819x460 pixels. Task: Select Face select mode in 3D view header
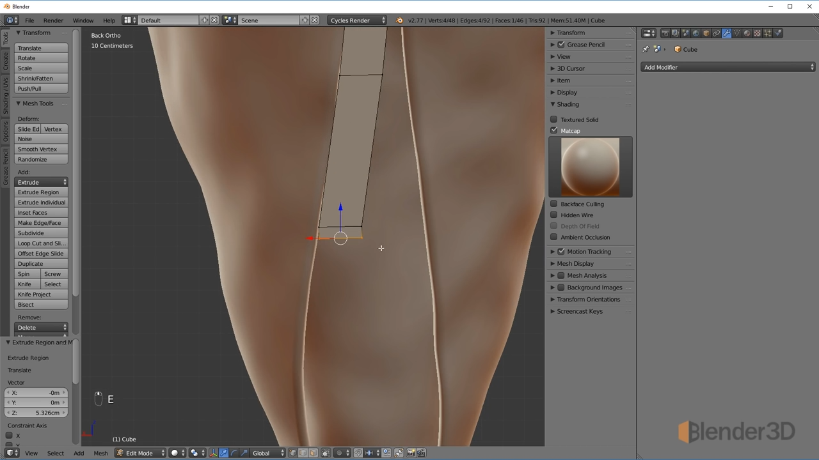[x=313, y=453]
